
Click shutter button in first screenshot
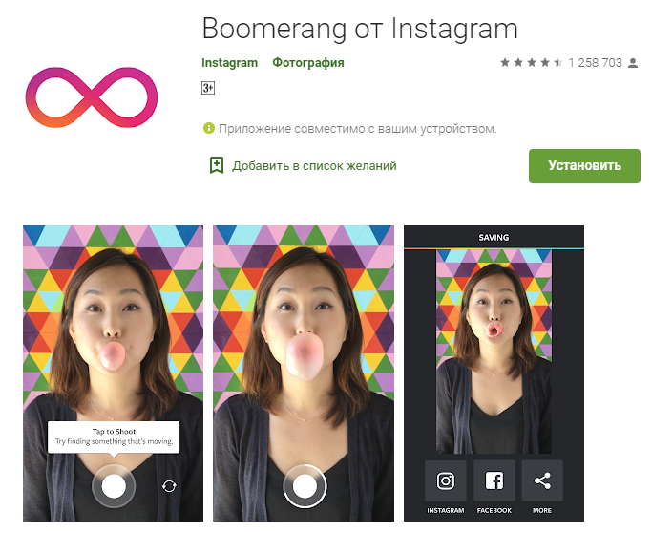[x=114, y=486]
